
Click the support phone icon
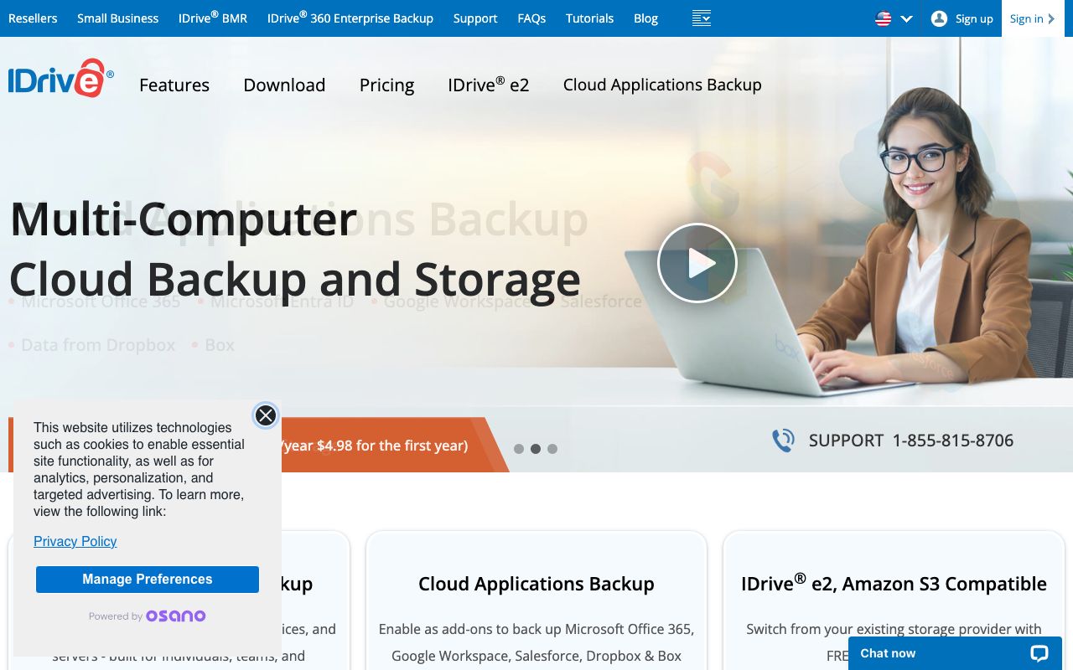point(783,441)
